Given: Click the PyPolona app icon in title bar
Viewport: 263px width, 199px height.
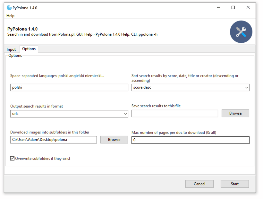Looking at the screenshot, I should pyautogui.click(x=9, y=8).
